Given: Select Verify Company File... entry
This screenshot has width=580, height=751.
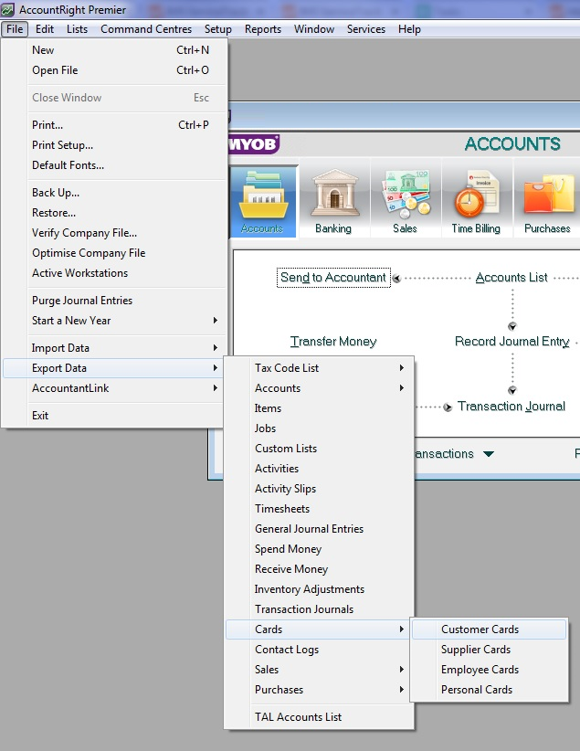Looking at the screenshot, I should click(114, 233).
